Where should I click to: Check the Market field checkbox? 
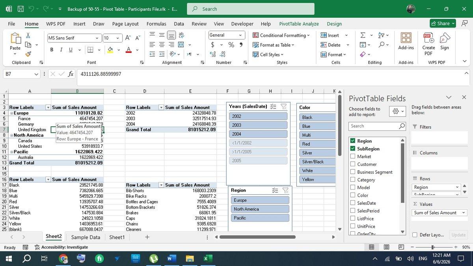353,156
